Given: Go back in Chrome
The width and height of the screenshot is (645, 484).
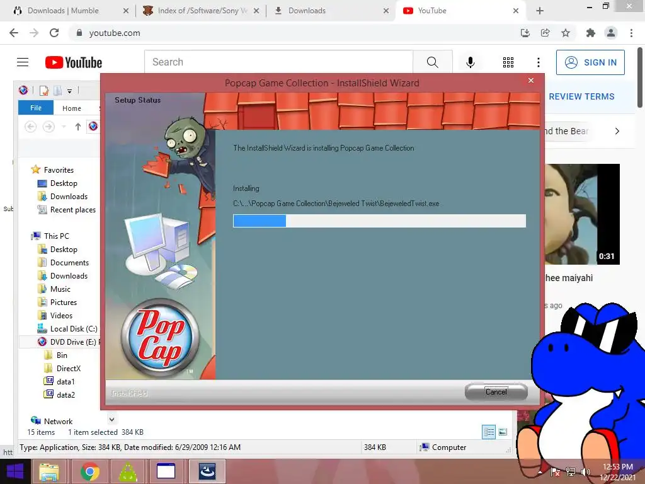Looking at the screenshot, I should tap(14, 33).
